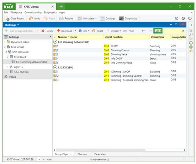Click the Reset icon in the toolbar

(93, 31)
